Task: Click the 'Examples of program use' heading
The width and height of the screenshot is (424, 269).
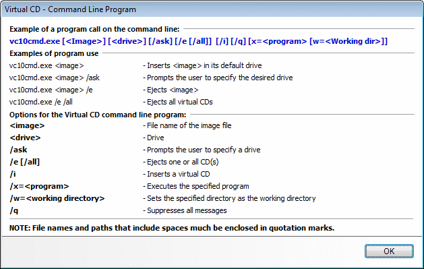Action: tap(54, 53)
